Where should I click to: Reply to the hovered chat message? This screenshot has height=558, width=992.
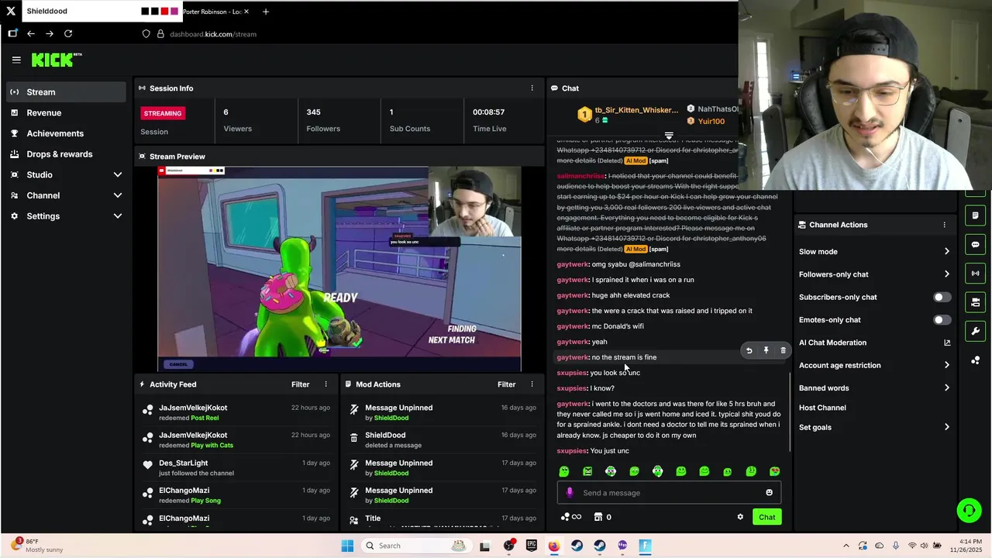(x=749, y=351)
